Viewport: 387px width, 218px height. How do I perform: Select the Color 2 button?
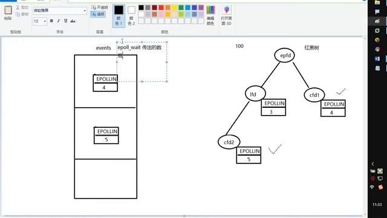point(131,15)
